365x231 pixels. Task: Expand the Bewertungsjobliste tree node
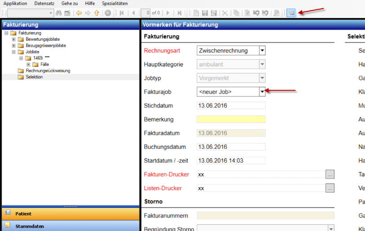pyautogui.click(x=13, y=39)
